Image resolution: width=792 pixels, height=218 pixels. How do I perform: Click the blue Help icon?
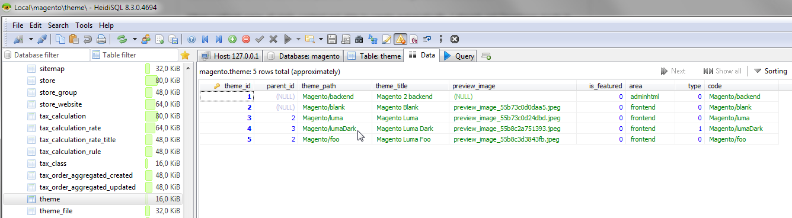pos(191,39)
